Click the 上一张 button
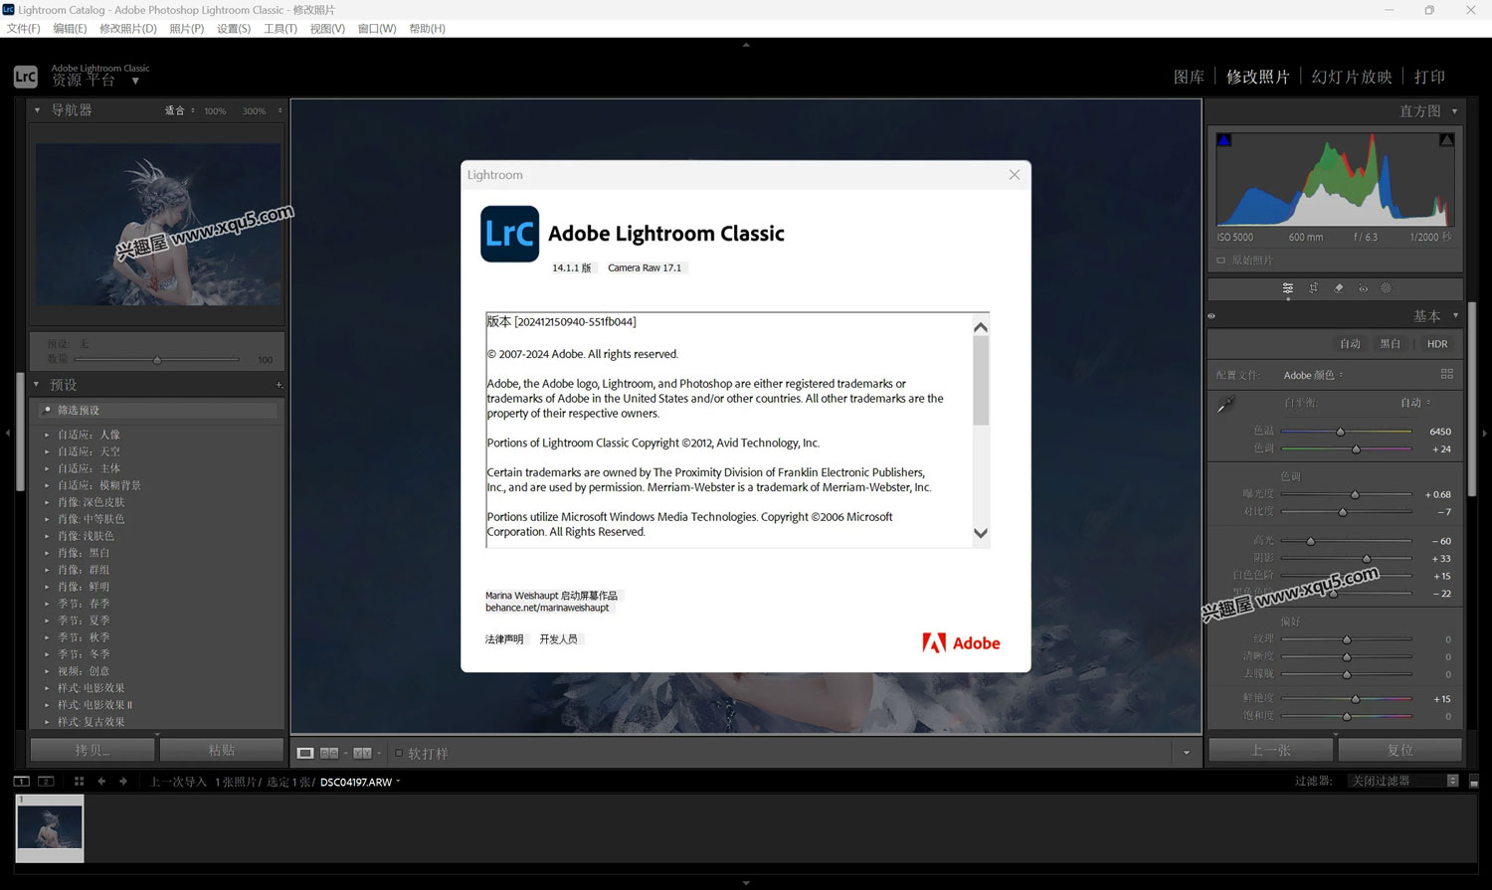This screenshot has height=890, width=1492. tap(1270, 750)
